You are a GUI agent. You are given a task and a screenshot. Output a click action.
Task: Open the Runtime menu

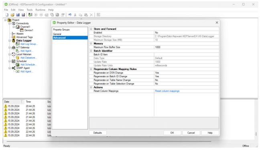(x=40, y=10)
